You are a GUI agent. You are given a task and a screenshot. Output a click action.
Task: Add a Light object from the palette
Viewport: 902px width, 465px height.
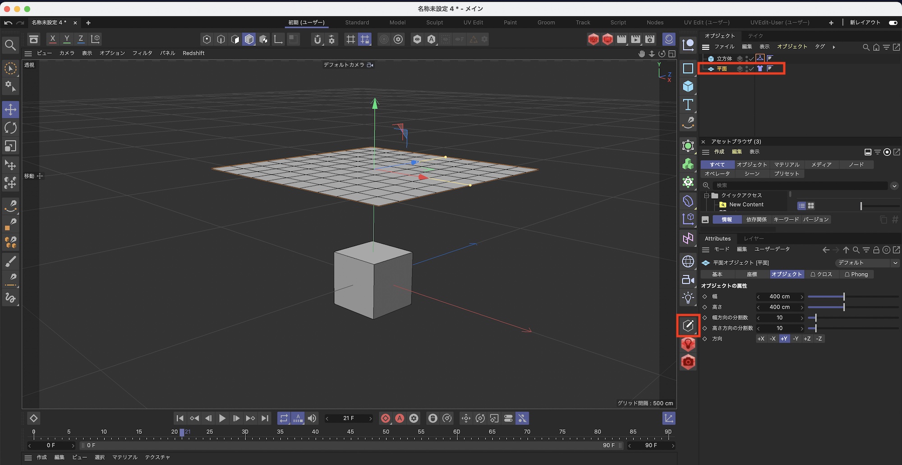[688, 298]
